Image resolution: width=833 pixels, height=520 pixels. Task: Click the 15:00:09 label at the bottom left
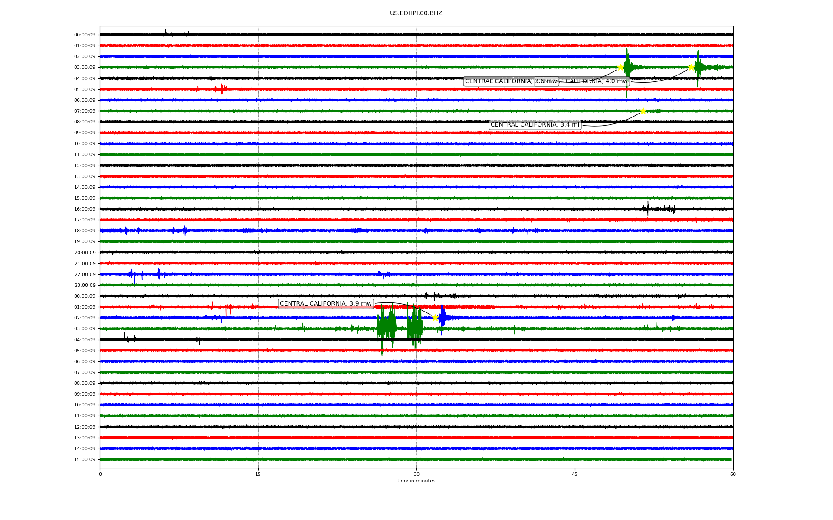pos(85,459)
